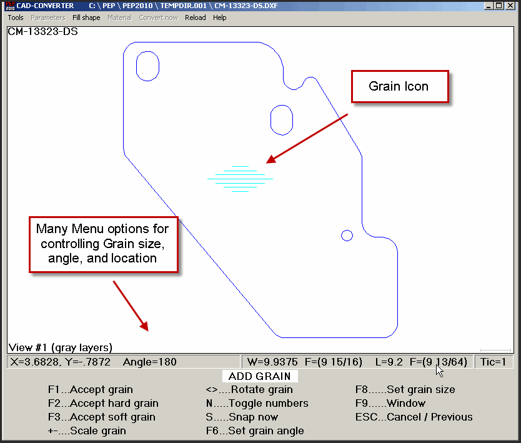Click the small round hole in the part
The height and width of the screenshot is (443, 521).
347,235
